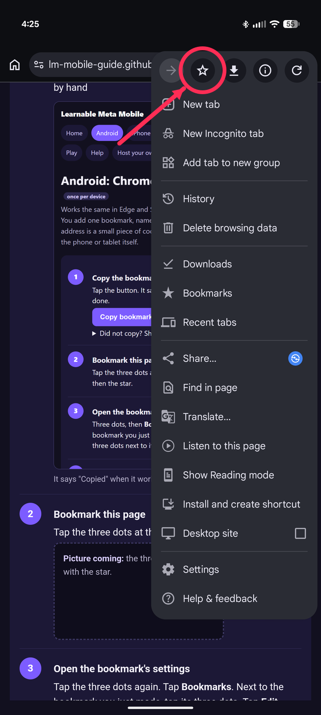Select Add tab to new group
This screenshot has width=321, height=715.
tap(234, 162)
